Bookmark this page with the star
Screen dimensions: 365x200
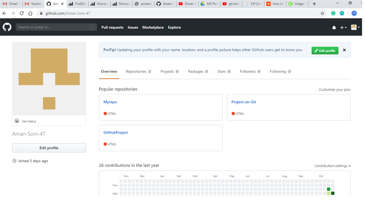(322, 13)
